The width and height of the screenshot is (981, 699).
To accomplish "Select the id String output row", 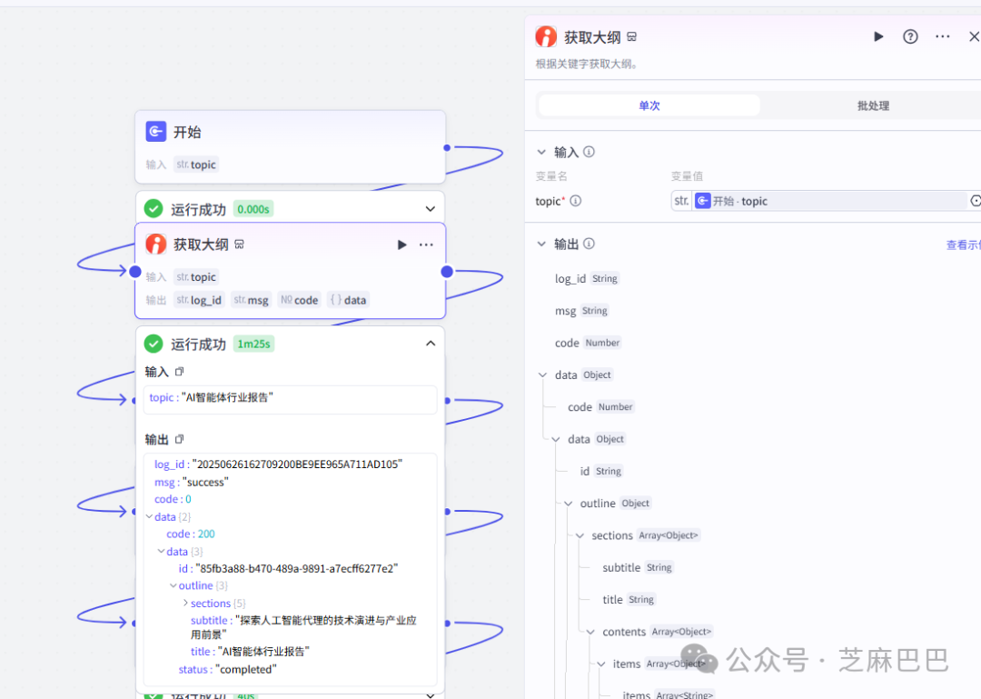I will [600, 471].
